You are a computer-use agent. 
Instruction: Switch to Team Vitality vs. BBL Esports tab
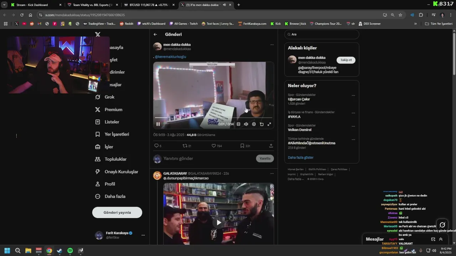92,5
